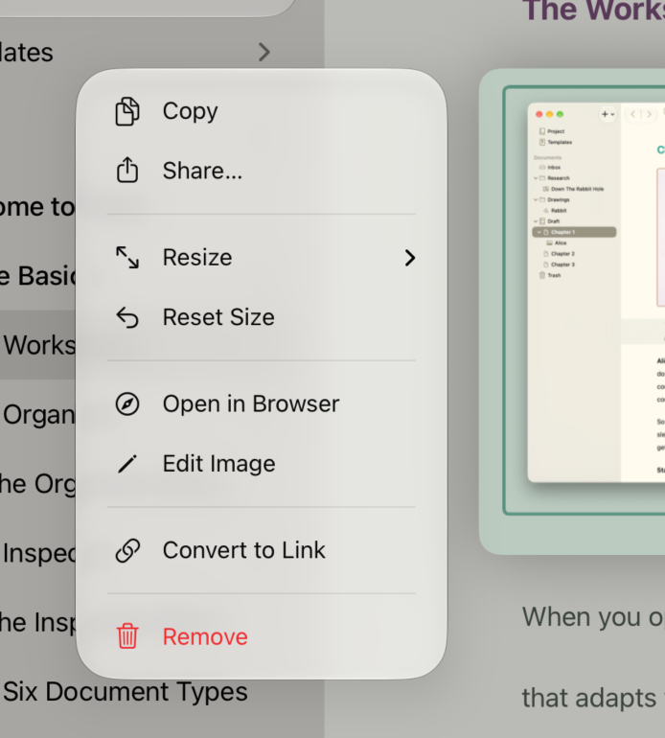Select Open in Browser
665x738 pixels.
(262, 404)
